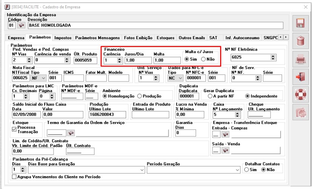Click Nº NF Eletrônica stepper arrows
Viewport: 313px width, 189px height.
pos(273,57)
